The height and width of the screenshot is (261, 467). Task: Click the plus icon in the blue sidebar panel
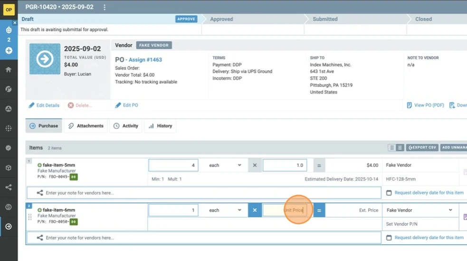click(x=9, y=50)
